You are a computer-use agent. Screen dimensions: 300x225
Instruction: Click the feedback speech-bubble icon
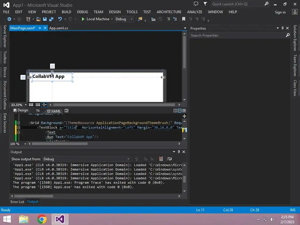(x=196, y=4)
